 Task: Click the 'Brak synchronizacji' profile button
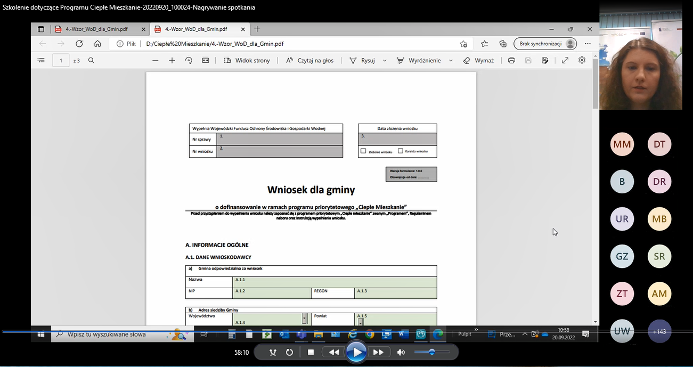[545, 44]
